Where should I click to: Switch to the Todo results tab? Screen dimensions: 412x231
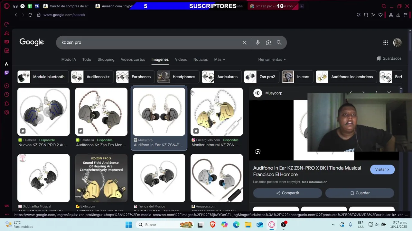pyautogui.click(x=87, y=59)
